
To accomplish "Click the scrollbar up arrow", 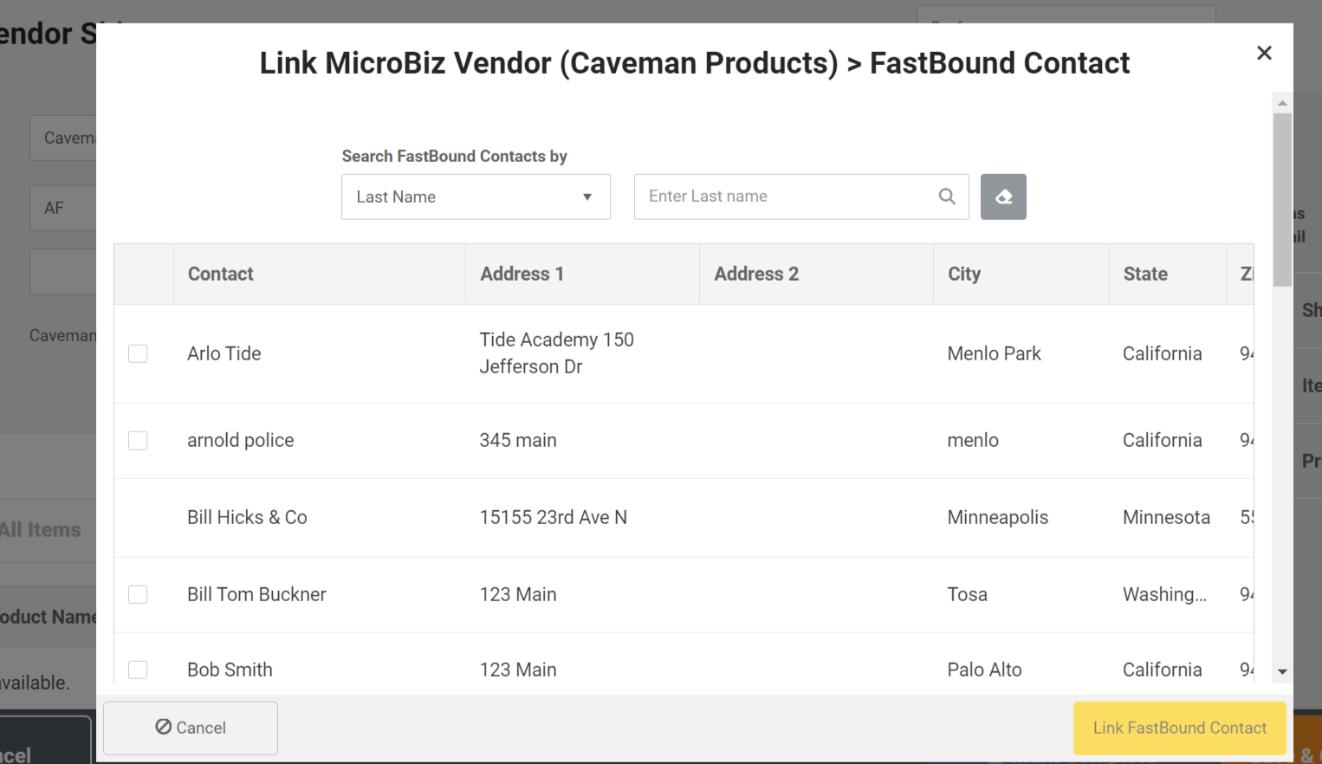I will 1282,102.
